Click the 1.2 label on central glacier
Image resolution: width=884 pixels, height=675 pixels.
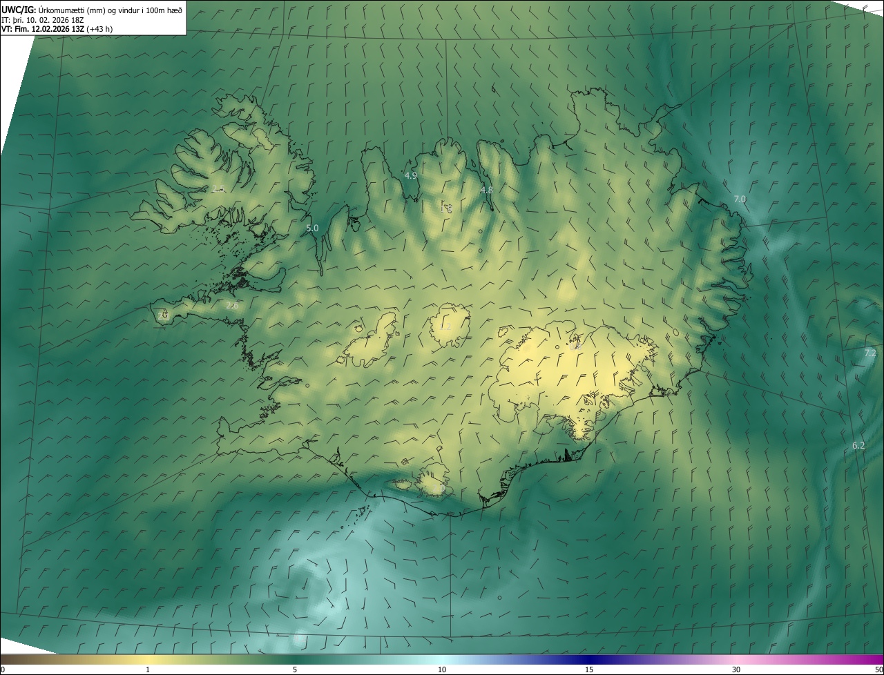tap(445, 326)
